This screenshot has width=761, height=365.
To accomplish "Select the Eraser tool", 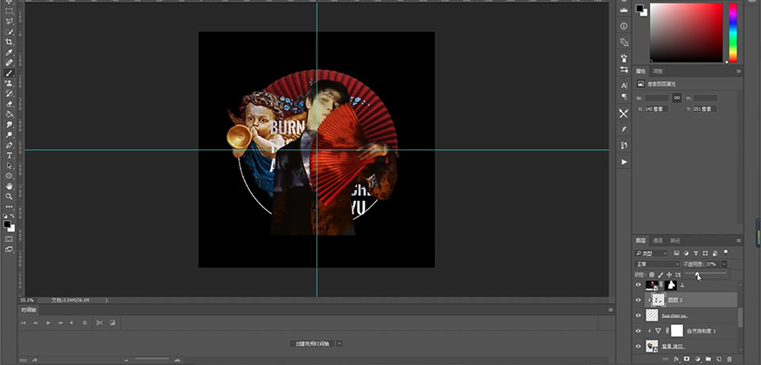I will pos(10,104).
